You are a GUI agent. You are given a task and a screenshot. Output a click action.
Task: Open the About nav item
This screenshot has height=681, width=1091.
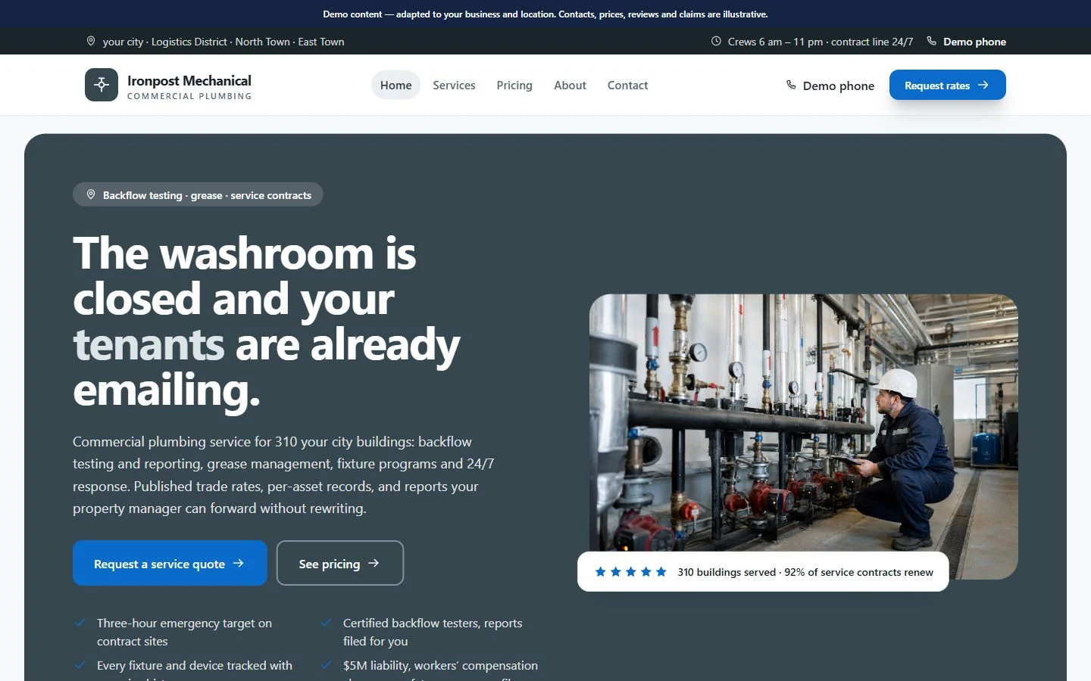click(570, 85)
